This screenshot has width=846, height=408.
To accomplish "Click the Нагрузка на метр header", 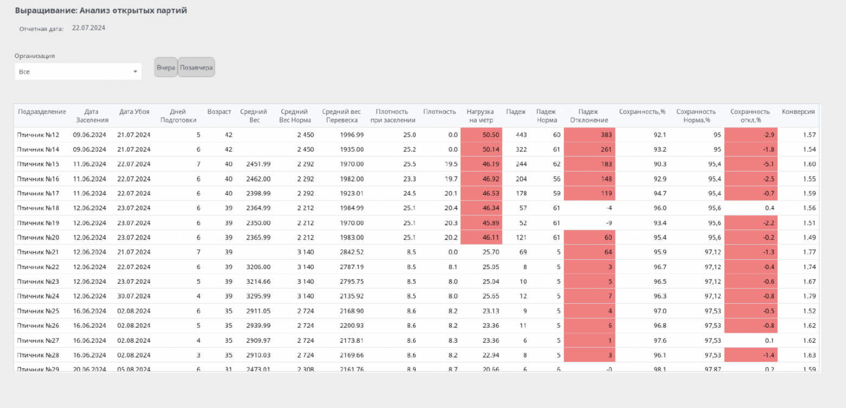I will pyautogui.click(x=480, y=116).
